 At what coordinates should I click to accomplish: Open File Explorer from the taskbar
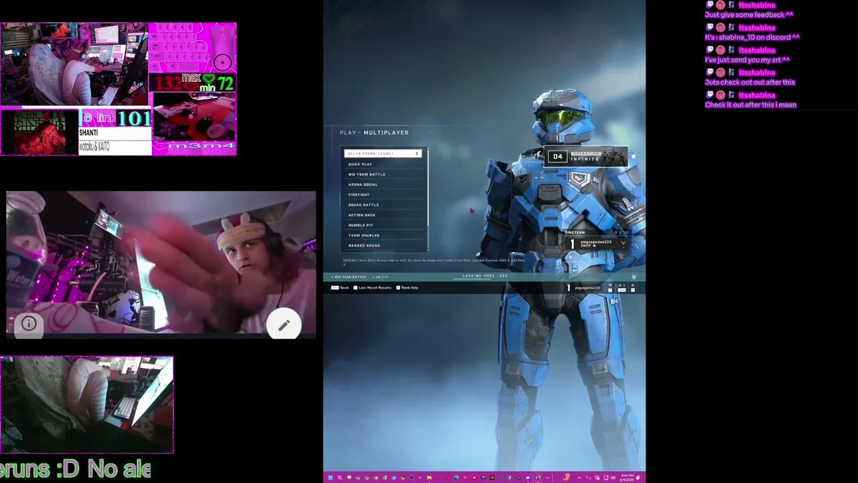[x=429, y=478]
